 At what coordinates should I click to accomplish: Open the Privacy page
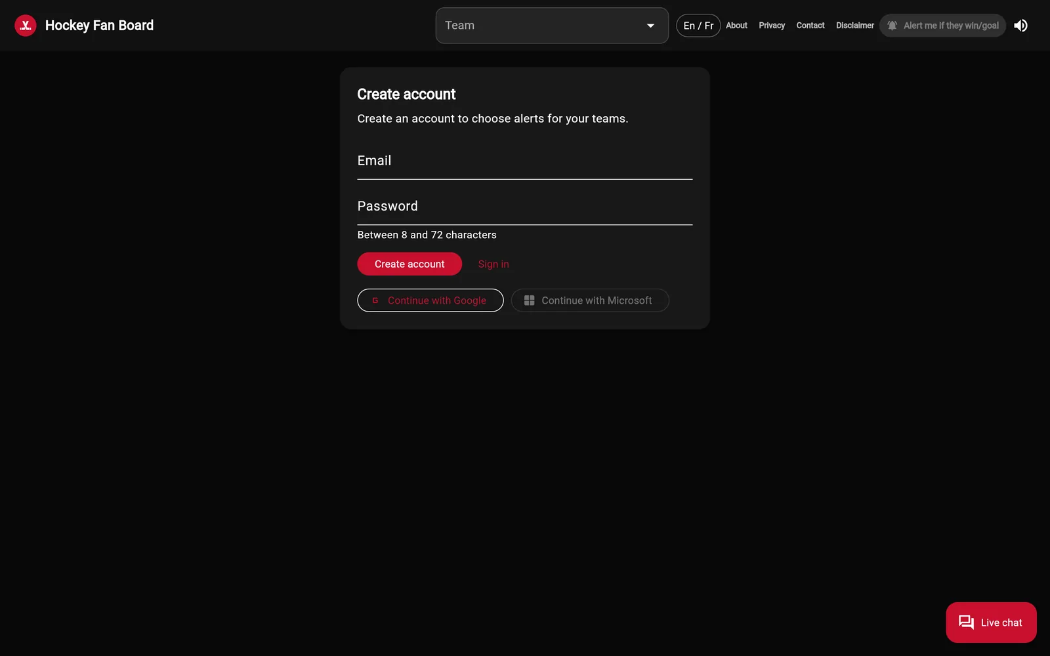pos(772,26)
